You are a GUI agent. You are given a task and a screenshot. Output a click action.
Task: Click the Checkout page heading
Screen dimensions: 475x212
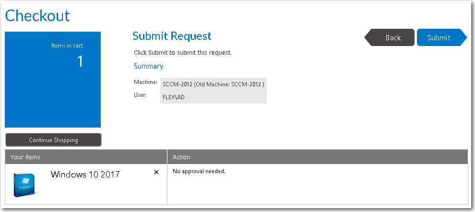tap(37, 15)
